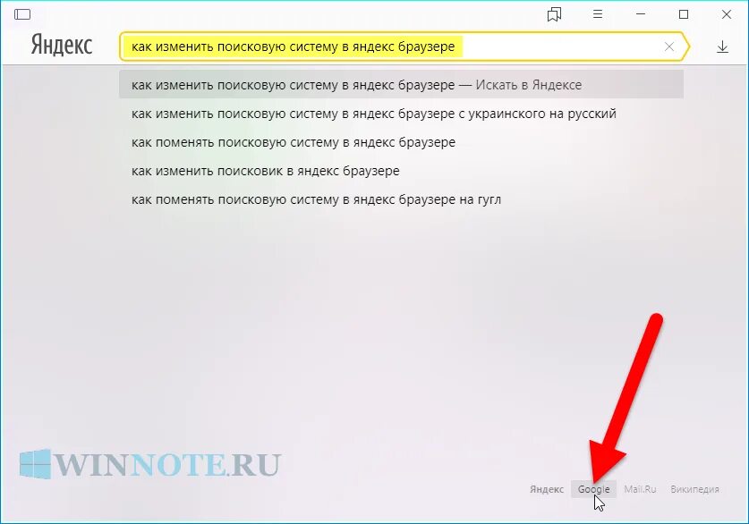Viewport: 749px width, 524px height.
Task: Search with Яндекс engine link
Action: point(547,489)
